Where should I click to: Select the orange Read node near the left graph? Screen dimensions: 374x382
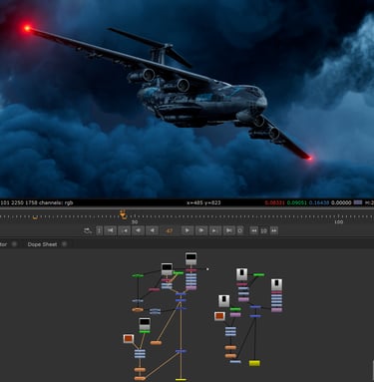(x=129, y=338)
